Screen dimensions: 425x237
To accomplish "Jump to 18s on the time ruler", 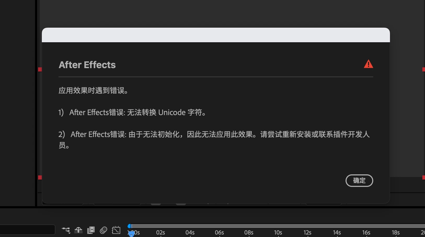I will tap(396, 233).
